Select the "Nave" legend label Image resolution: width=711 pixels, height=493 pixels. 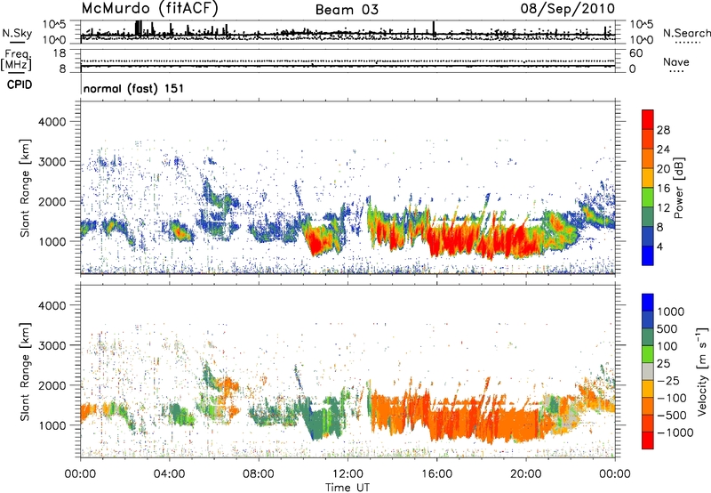[x=676, y=62]
